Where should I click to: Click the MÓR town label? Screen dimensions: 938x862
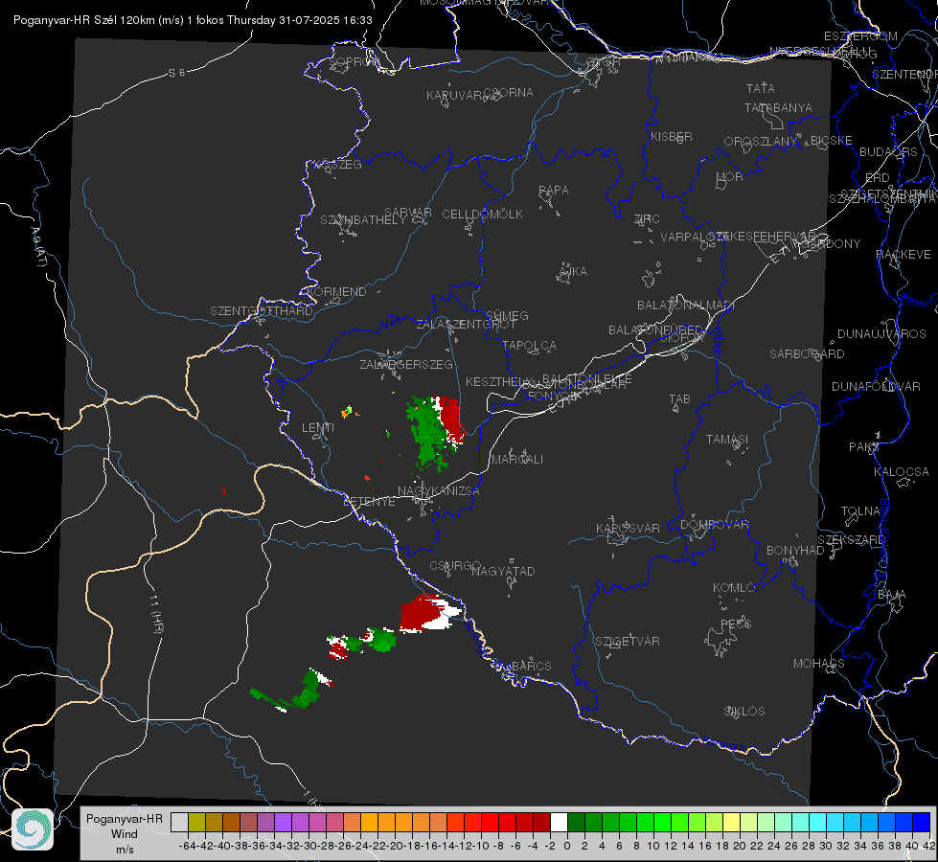point(729,177)
